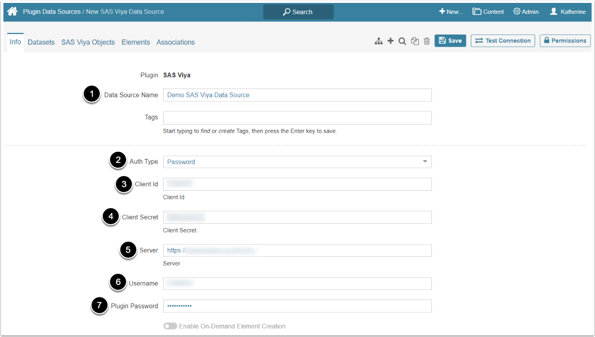The image size is (595, 337).
Task: Open the Content folder menu
Action: (488, 12)
